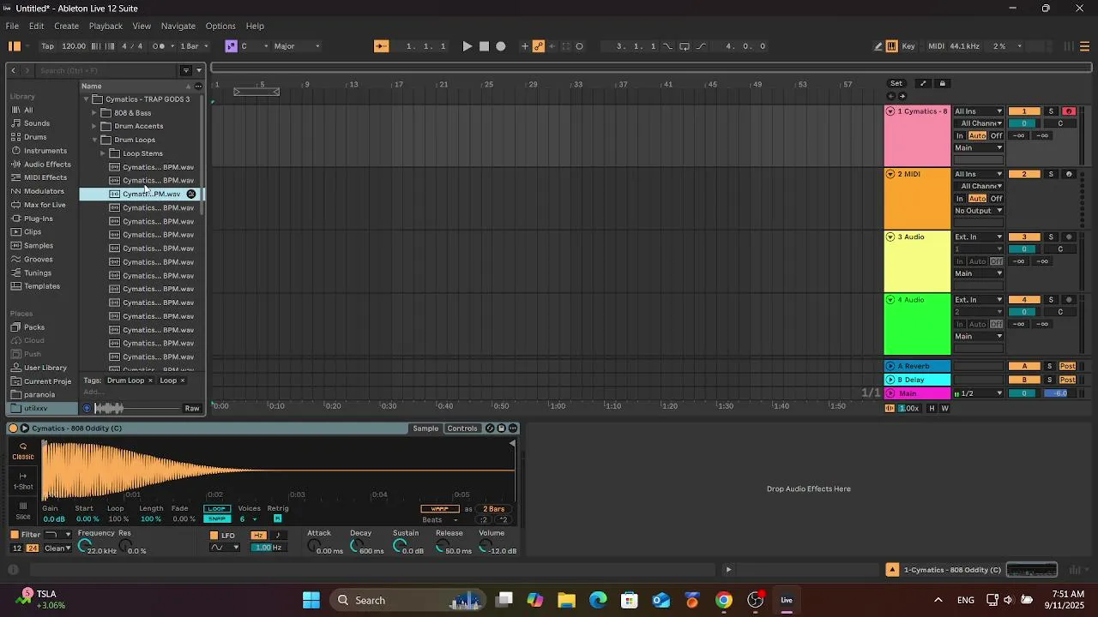Toggle the Simpler device activator
The image size is (1098, 617).
[x=13, y=428]
